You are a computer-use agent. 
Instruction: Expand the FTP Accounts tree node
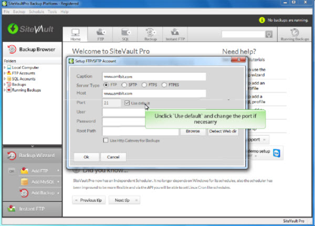(x=5, y=73)
